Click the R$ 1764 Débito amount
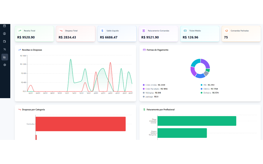 (x=214, y=89)
